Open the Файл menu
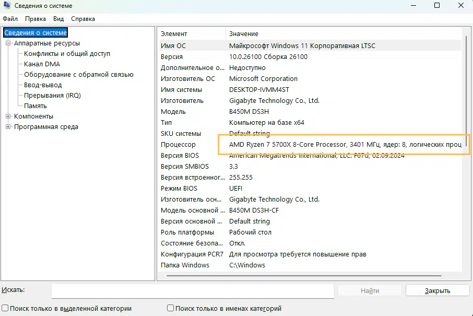 (10, 18)
